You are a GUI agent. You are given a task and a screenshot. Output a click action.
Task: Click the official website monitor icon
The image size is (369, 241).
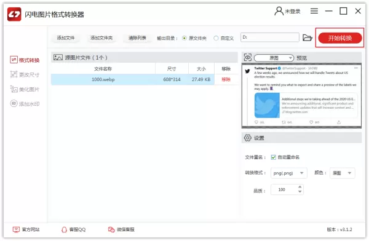click(16, 229)
